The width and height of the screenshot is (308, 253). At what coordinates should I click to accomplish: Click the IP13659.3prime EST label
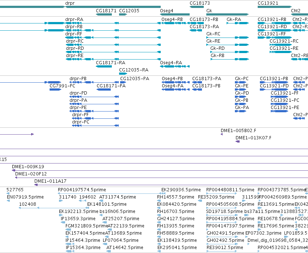tap(78, 219)
